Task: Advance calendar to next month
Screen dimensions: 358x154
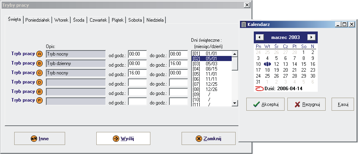Action: point(311,37)
